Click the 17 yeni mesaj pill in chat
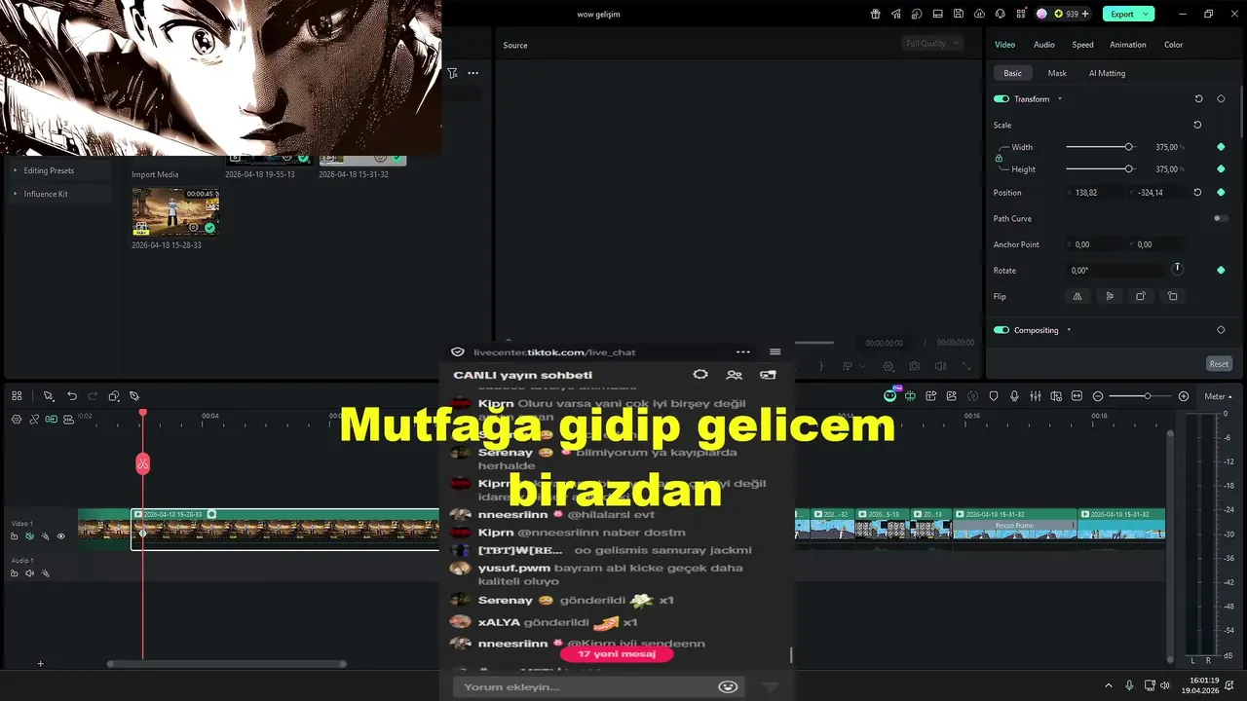Viewport: 1247px width, 701px height. [x=617, y=654]
